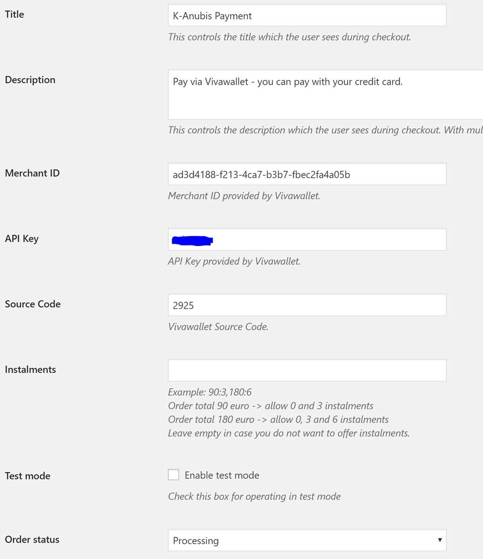This screenshot has width=483, height=559.
Task: Click the Title input containing 'K-Anubis Payment'
Action: pyautogui.click(x=307, y=15)
